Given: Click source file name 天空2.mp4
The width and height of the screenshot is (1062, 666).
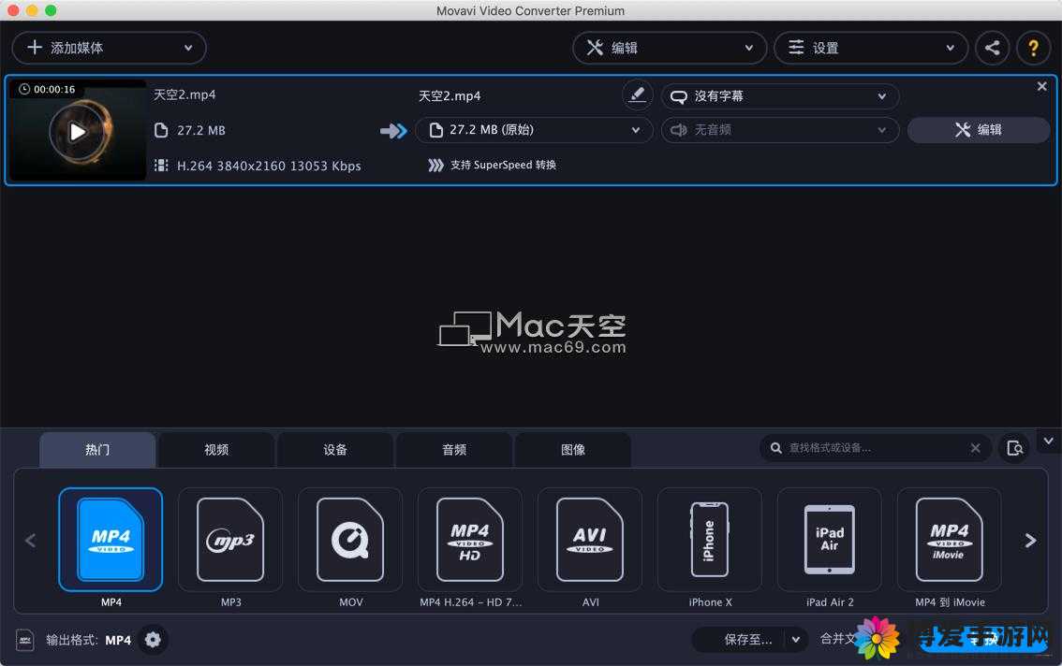Looking at the screenshot, I should click(184, 94).
